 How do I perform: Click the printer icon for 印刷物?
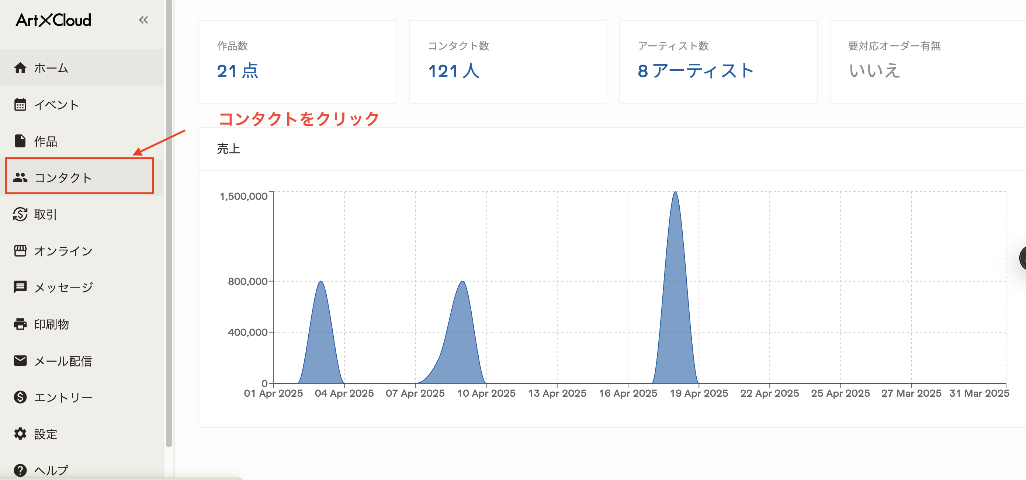coord(20,324)
